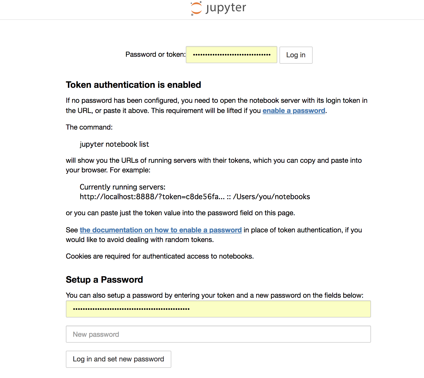The height and width of the screenshot is (378, 424).
Task: Click 'The command:' text
Action: point(89,127)
